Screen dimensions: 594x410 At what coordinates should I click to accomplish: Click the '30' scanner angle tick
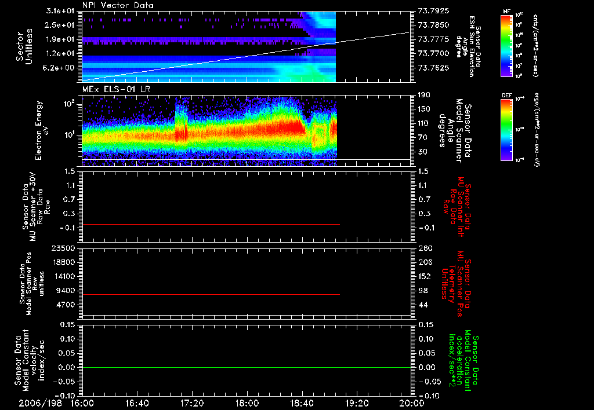point(423,152)
